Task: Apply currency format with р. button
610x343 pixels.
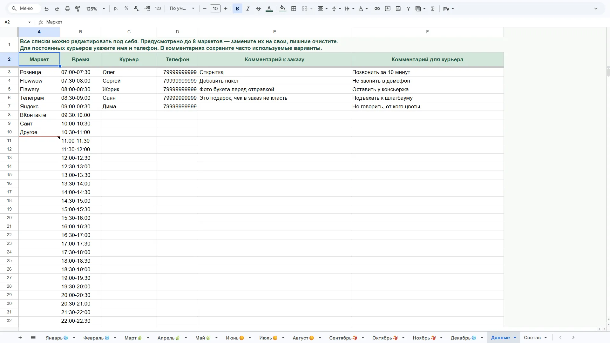Action: [x=116, y=9]
